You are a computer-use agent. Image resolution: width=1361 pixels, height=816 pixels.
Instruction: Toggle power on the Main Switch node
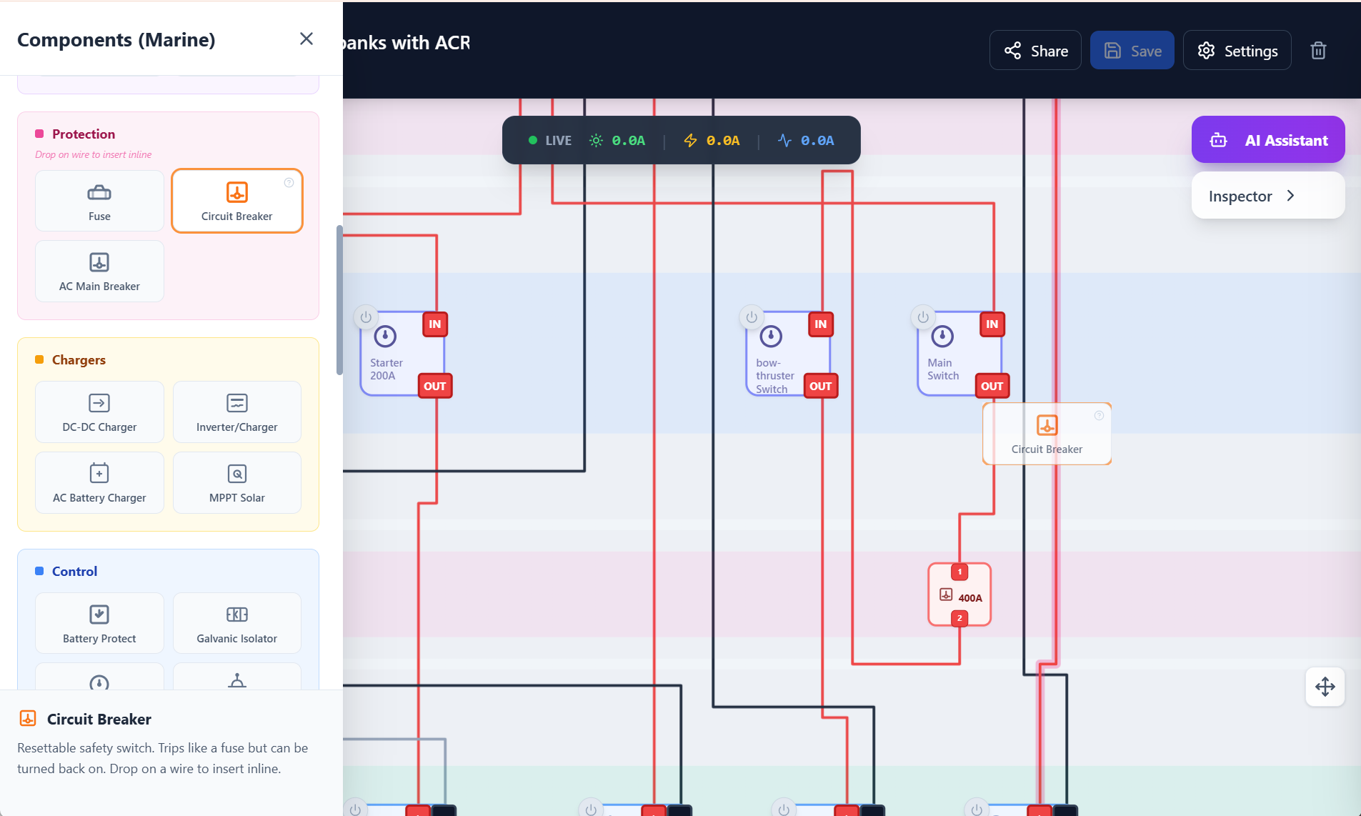tap(922, 317)
